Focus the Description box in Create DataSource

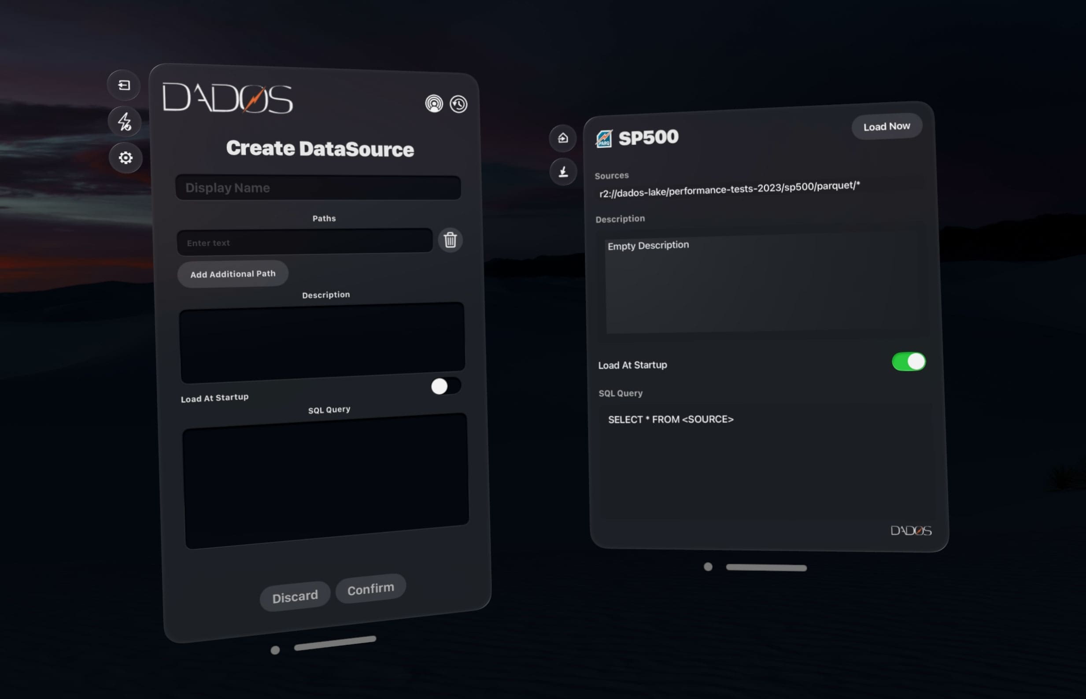tap(322, 342)
